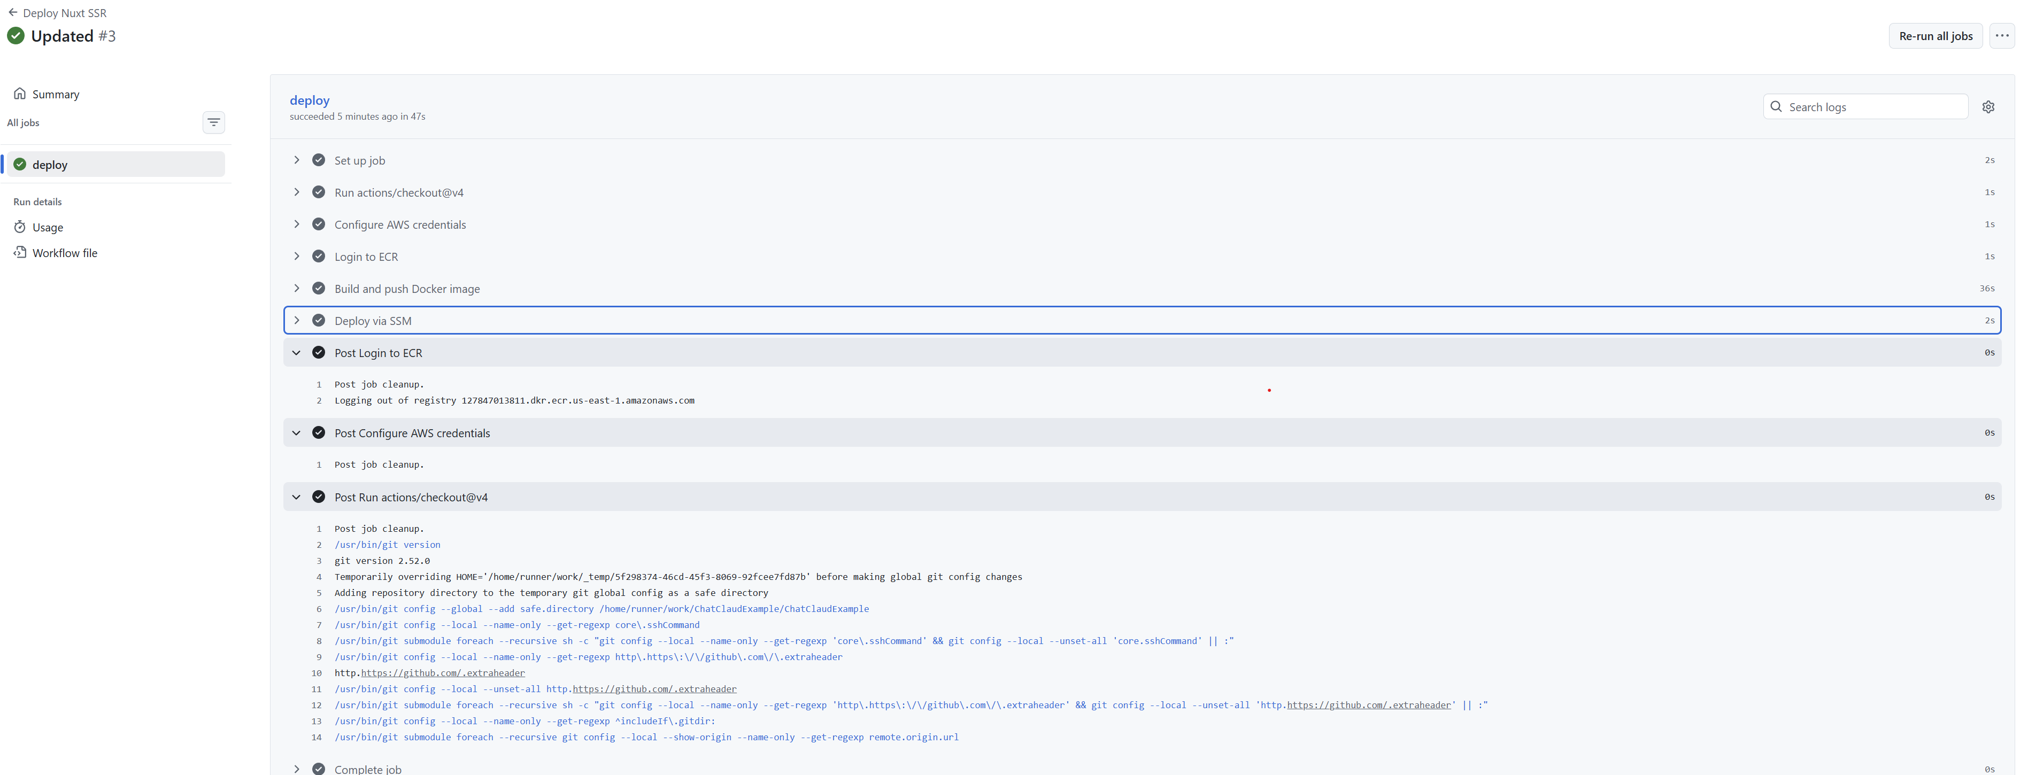Click the green check icon beside sidebar deploy
Viewport: 2020px width, 775px height.
[20, 165]
